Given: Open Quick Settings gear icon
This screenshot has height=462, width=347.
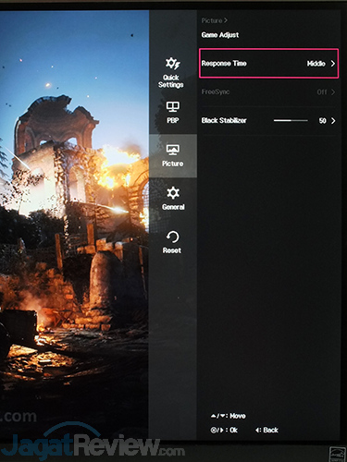Looking at the screenshot, I should pyautogui.click(x=173, y=63).
